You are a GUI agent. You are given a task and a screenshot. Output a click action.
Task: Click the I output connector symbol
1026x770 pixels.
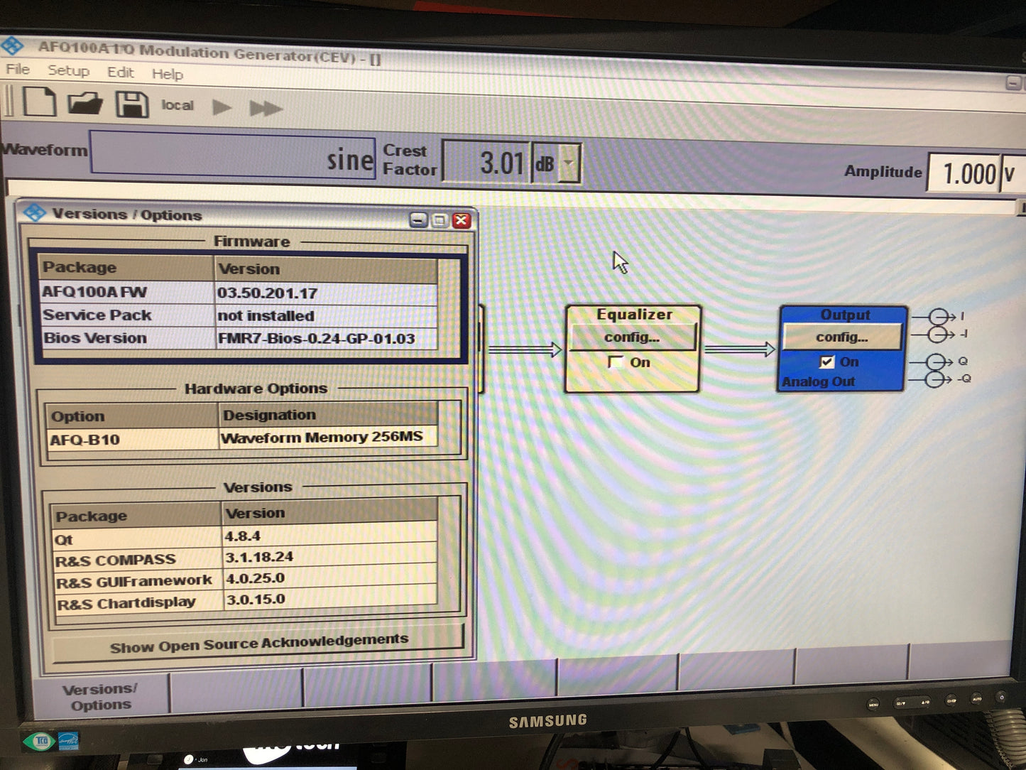click(x=939, y=316)
